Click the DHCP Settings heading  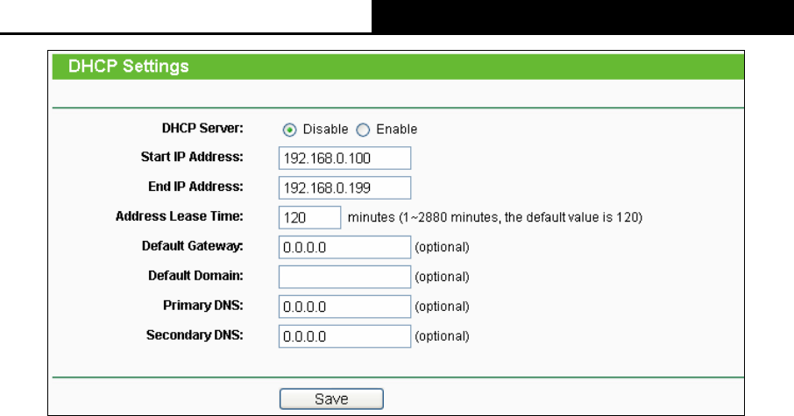pos(129,67)
